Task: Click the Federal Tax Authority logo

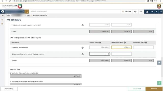Action: (12, 6)
